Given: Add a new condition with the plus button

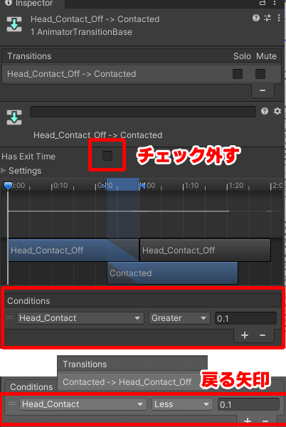Looking at the screenshot, I should [x=245, y=335].
